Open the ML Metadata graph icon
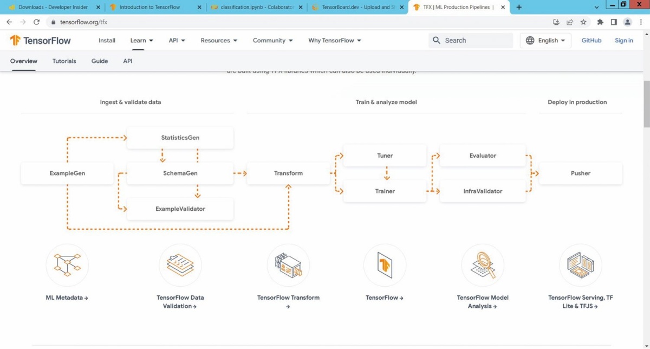This screenshot has height=349, width=650. pyautogui.click(x=67, y=265)
